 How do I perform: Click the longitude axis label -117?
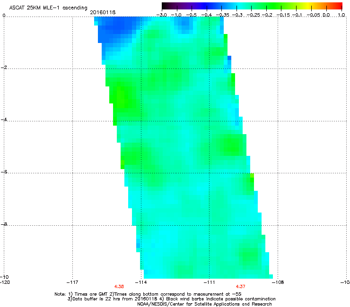click(x=72, y=282)
